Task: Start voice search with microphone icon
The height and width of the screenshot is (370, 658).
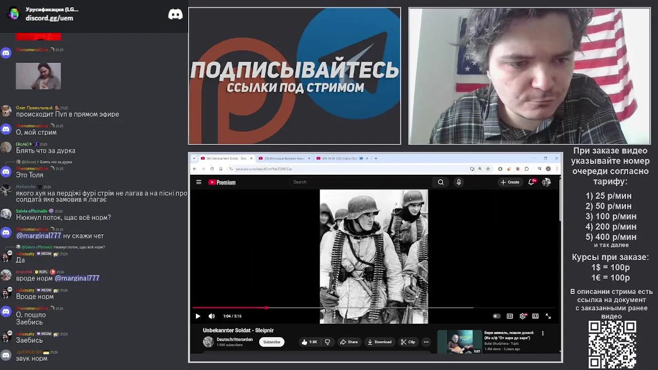Action: 459,182
